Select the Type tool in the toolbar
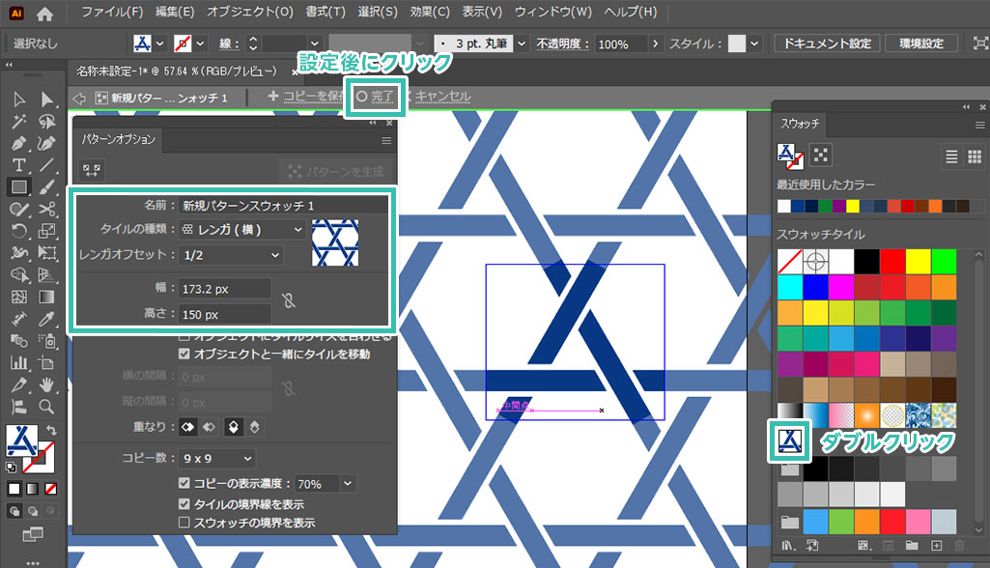990x568 pixels. click(18, 165)
